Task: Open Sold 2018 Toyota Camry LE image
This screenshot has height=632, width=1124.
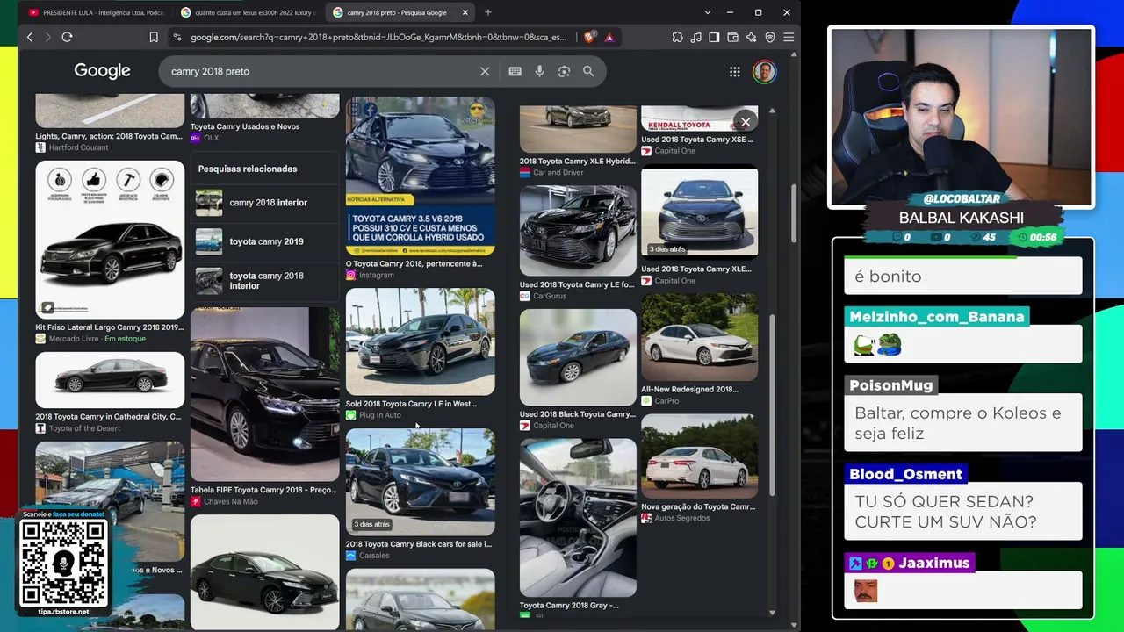Action: click(x=420, y=341)
